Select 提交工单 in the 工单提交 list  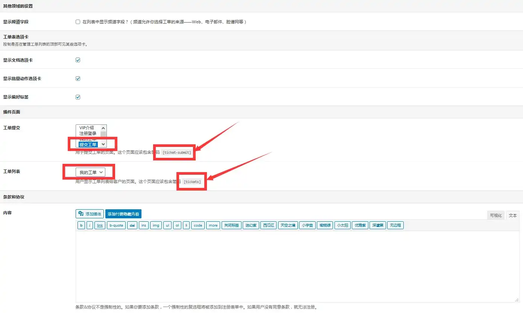click(x=88, y=144)
